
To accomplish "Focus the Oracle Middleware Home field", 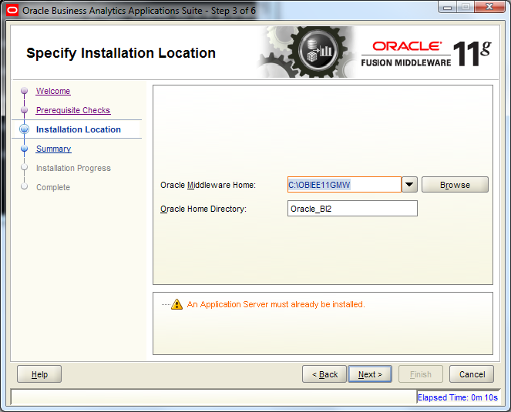I will click(345, 185).
